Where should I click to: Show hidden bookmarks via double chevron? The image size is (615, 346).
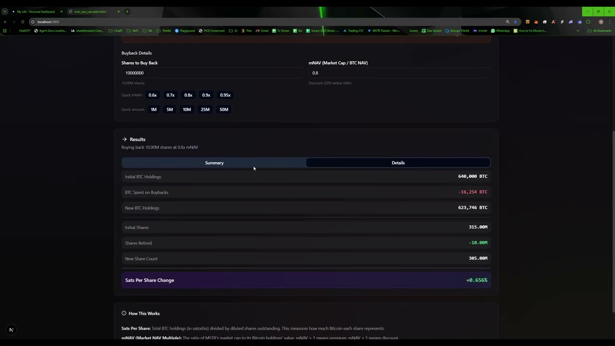click(578, 31)
